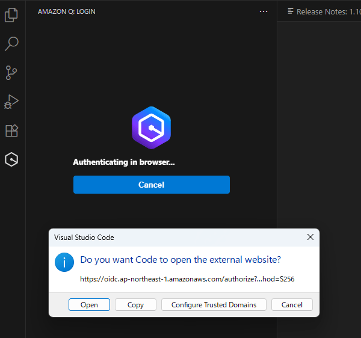Click the oidc amazonaws authorize URL text
Screen dimensions: 361x338
[187, 279]
